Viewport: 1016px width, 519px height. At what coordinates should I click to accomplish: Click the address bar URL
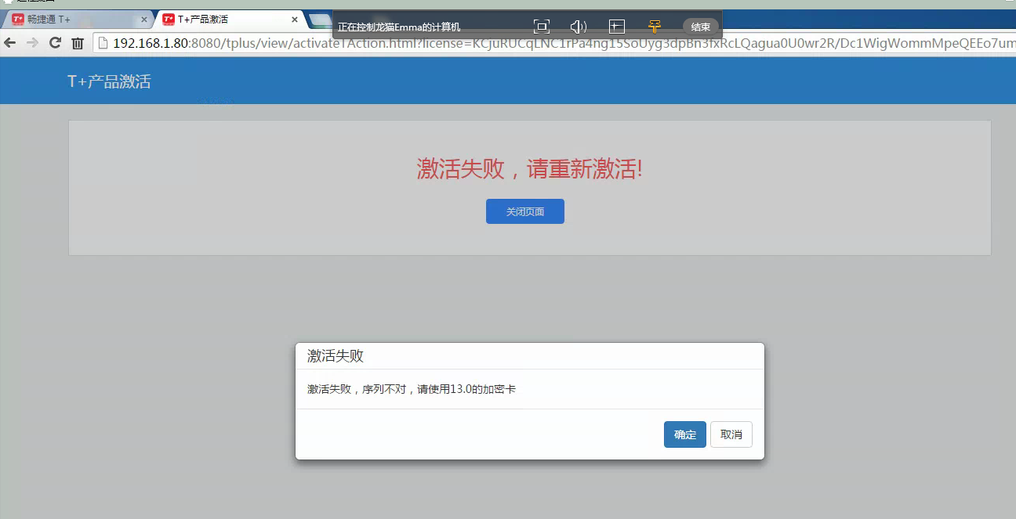pyautogui.click(x=553, y=43)
